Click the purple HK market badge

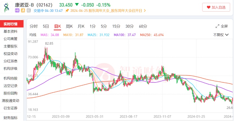tap(17, 11)
